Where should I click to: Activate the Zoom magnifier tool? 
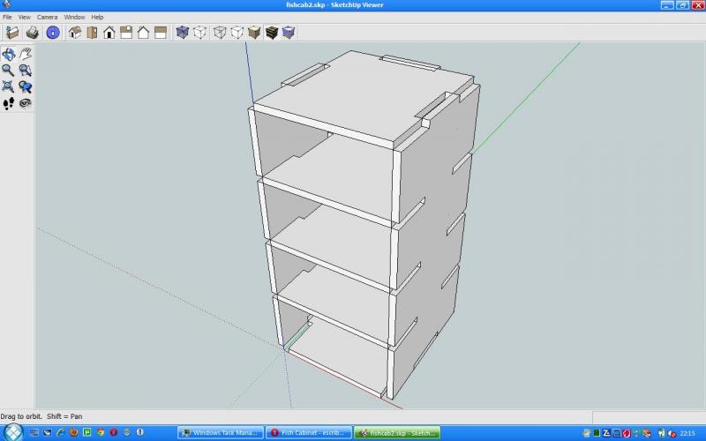click(9, 70)
